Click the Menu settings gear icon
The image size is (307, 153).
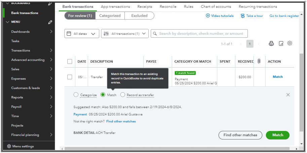click(9, 146)
